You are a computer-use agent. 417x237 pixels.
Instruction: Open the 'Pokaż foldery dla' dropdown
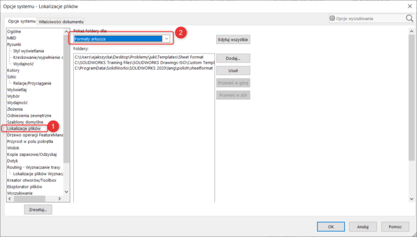point(166,39)
